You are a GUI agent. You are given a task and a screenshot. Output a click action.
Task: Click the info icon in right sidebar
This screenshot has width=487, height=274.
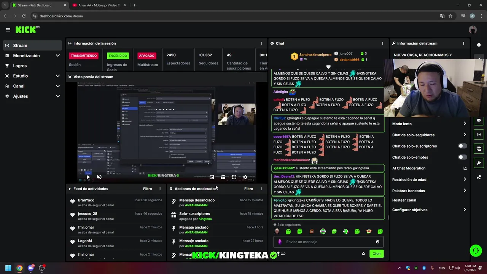click(479, 45)
